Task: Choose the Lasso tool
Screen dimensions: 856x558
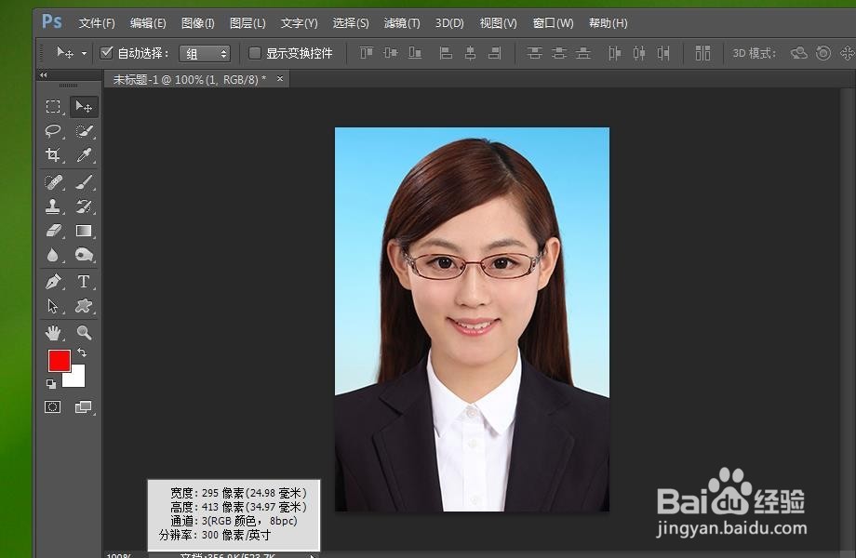Action: (x=53, y=131)
